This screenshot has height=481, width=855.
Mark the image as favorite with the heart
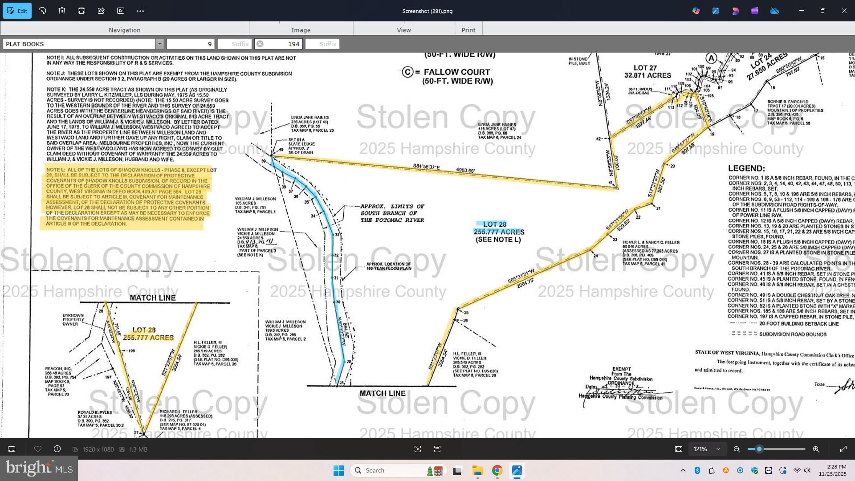click(x=38, y=449)
